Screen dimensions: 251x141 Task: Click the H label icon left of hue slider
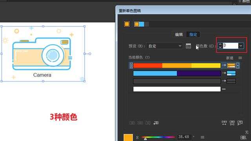tap(137, 137)
